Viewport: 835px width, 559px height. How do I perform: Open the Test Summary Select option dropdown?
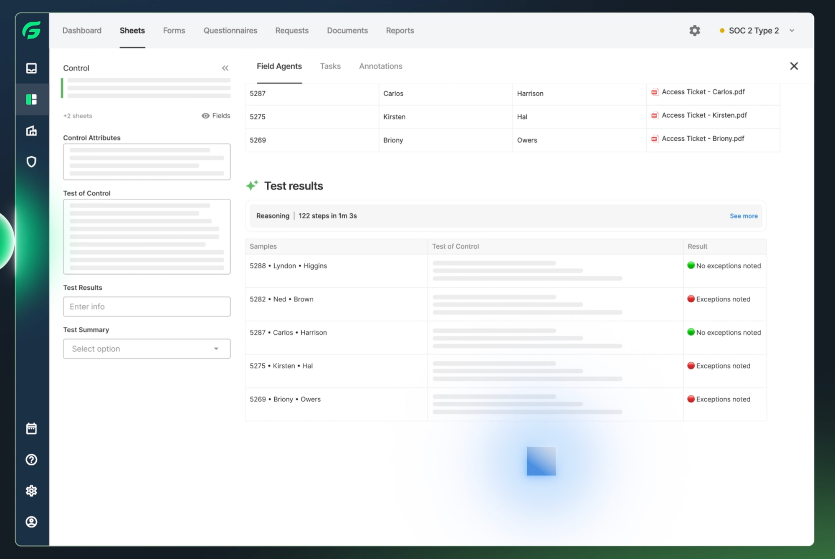(147, 349)
